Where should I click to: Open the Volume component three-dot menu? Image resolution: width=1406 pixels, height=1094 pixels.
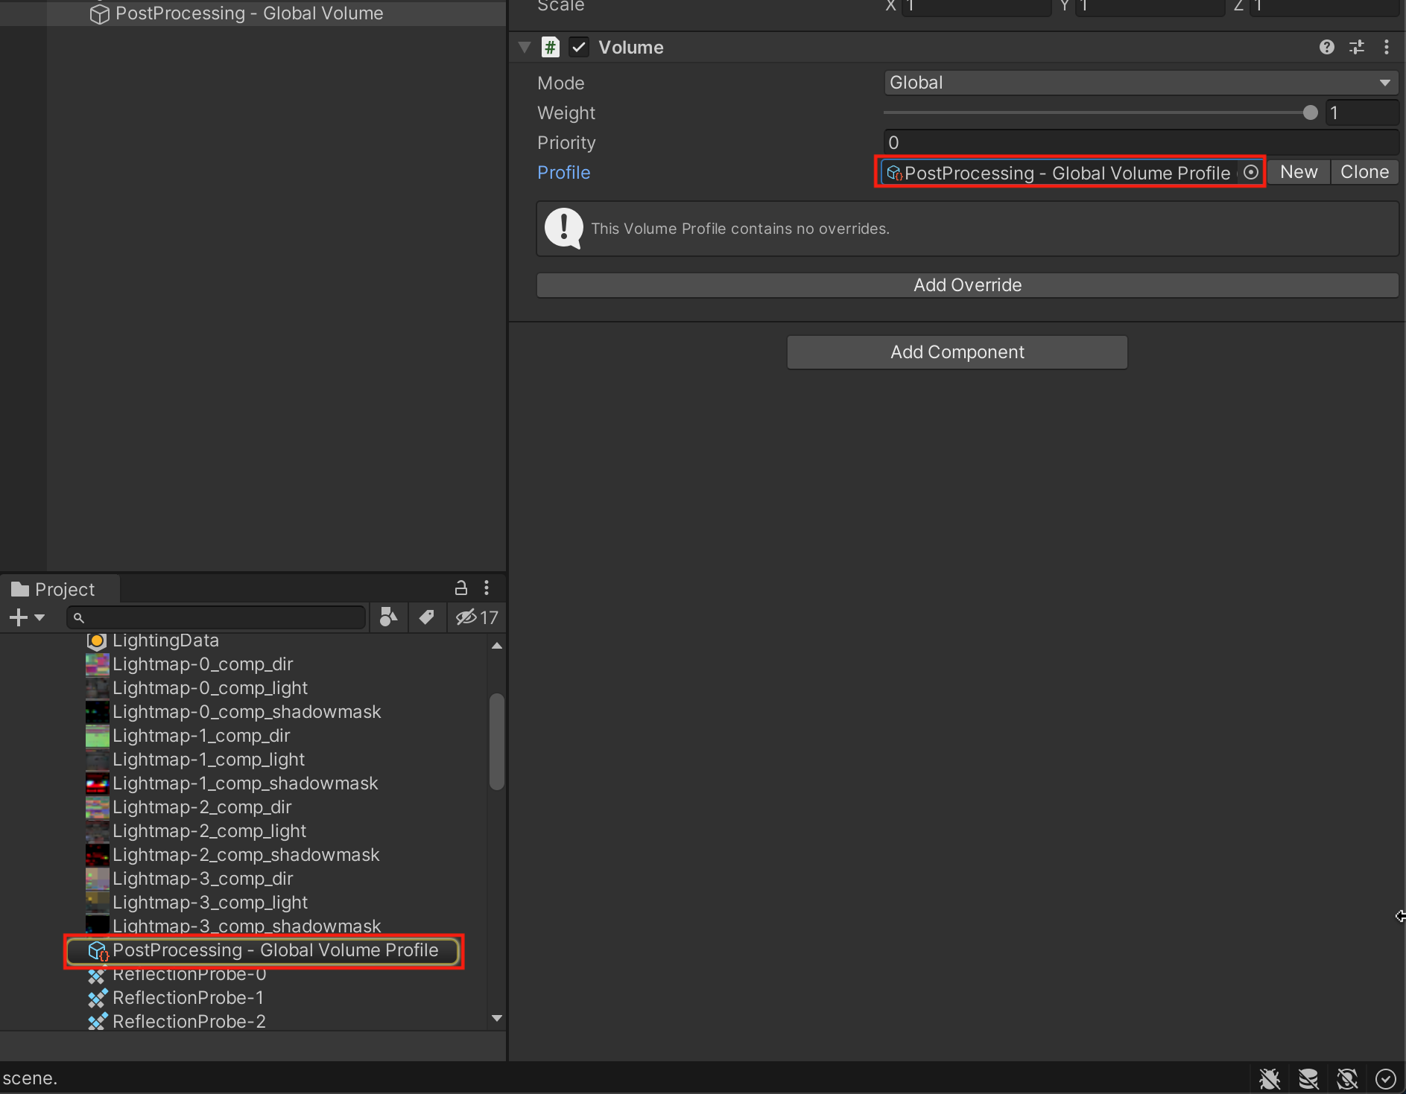point(1386,48)
